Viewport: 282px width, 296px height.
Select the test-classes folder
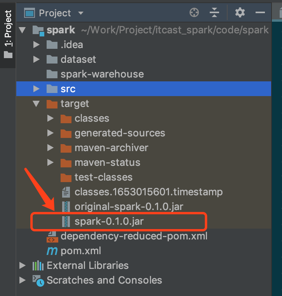96,177
